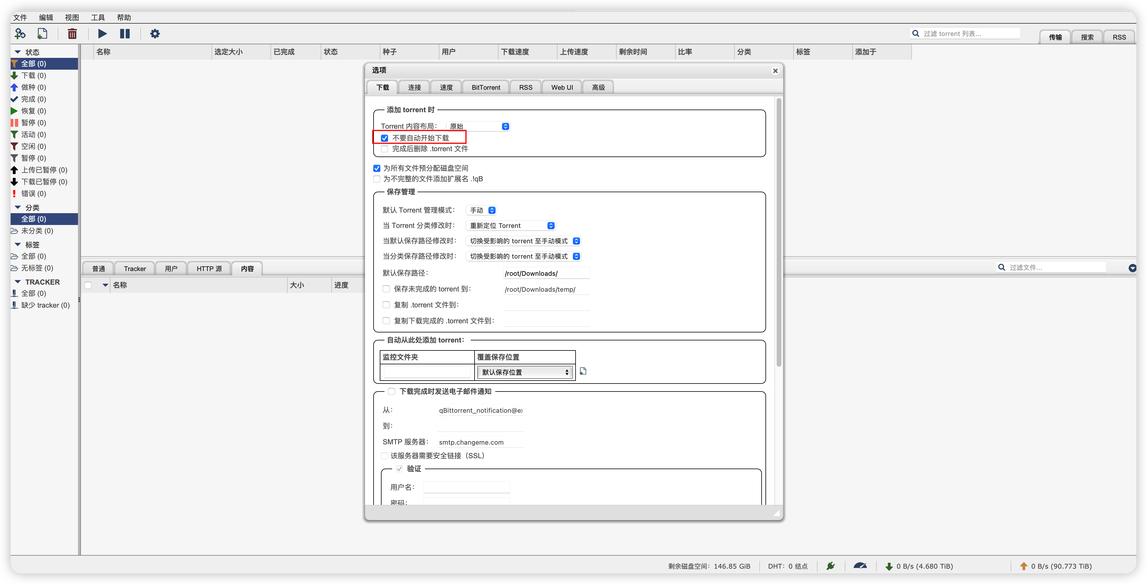The width and height of the screenshot is (1147, 584).
Task: Click the 默认保存路径 input field
Action: point(546,273)
